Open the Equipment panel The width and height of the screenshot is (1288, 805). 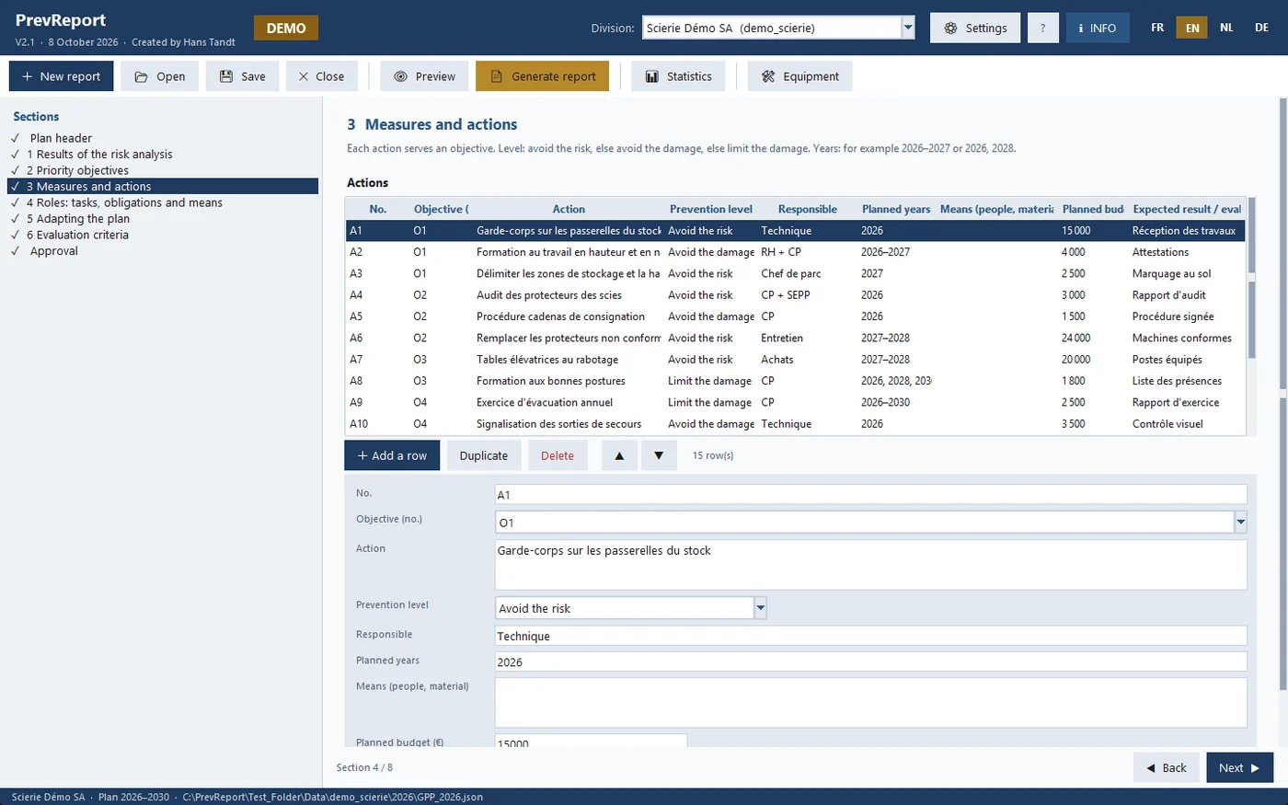click(x=800, y=76)
